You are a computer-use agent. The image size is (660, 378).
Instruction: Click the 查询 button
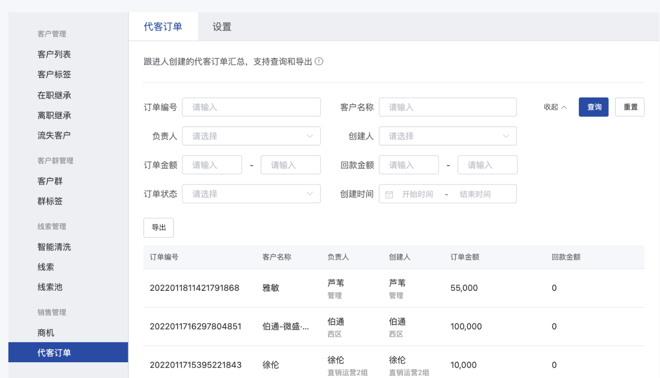coord(594,107)
